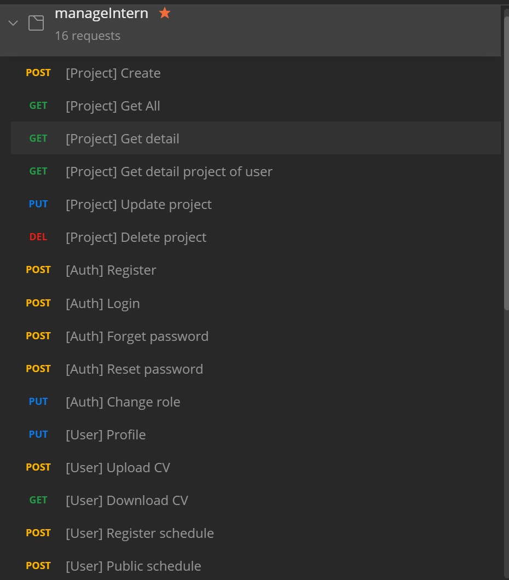Open the [User] Register schedule request
509x580 pixels.
pos(140,533)
